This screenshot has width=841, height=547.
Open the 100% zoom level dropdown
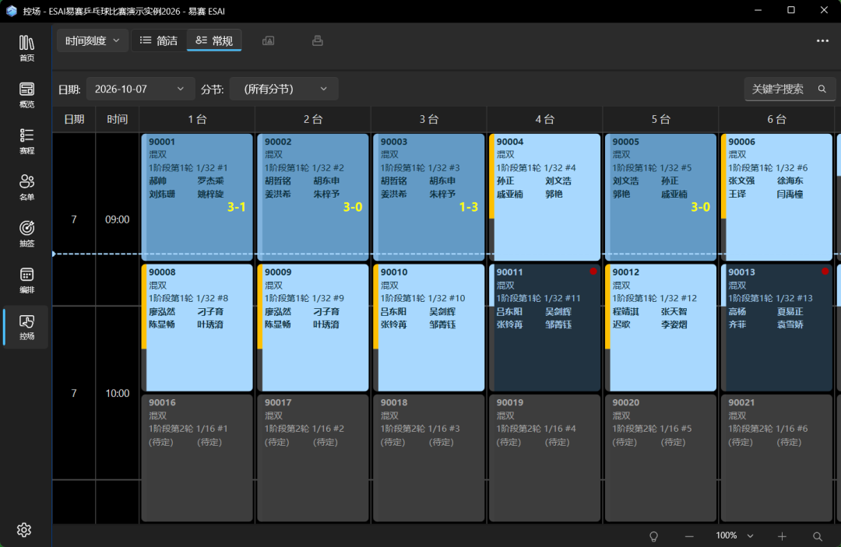pyautogui.click(x=734, y=536)
